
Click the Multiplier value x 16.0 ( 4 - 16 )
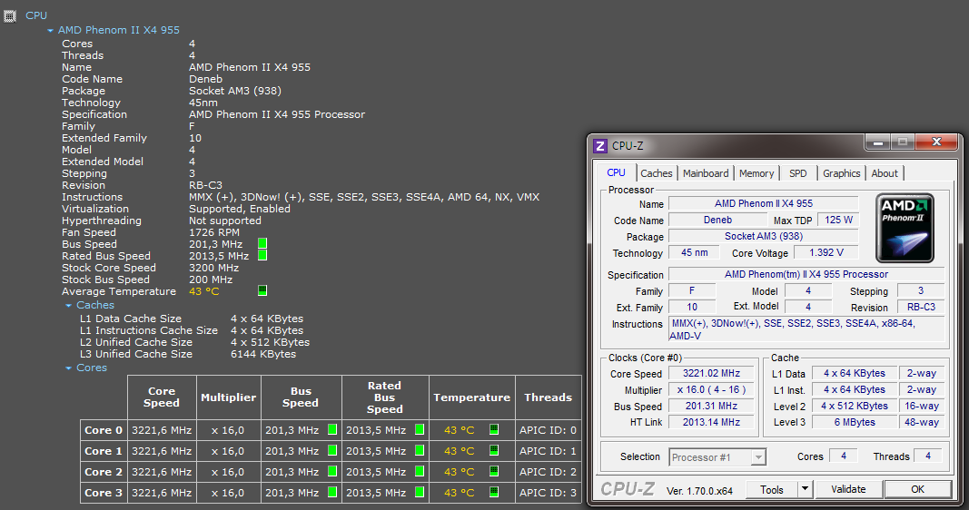[x=711, y=389]
